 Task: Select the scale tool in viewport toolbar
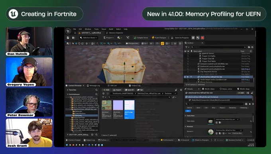click(x=82, y=43)
